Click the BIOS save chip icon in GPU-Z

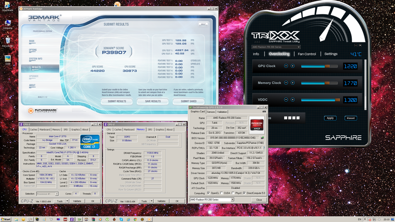pyautogui.click(x=262, y=138)
